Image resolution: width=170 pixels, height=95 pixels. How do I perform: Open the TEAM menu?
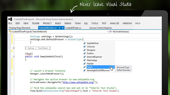(78, 23)
